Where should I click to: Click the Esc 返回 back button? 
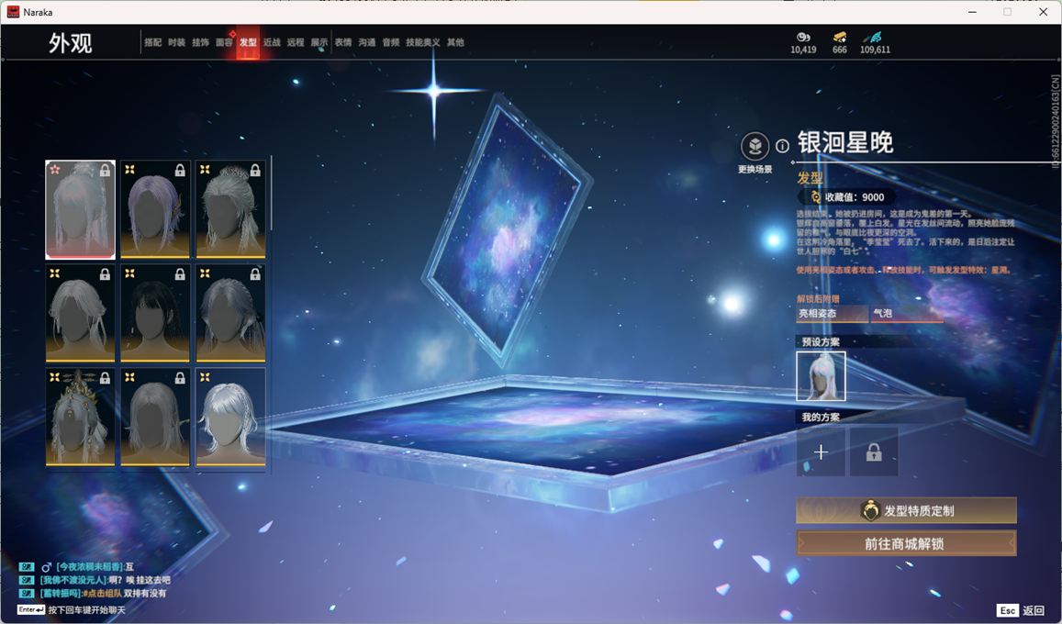tap(1021, 610)
